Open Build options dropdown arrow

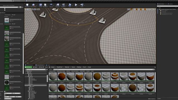click(x=73, y=5)
